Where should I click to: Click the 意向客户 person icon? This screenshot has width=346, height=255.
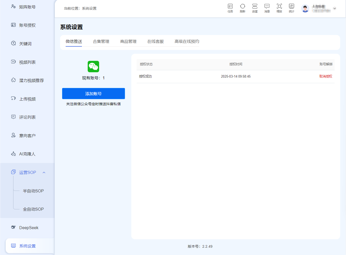13,135
